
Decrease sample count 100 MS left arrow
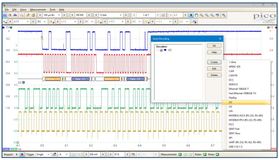click(x=72, y=15)
